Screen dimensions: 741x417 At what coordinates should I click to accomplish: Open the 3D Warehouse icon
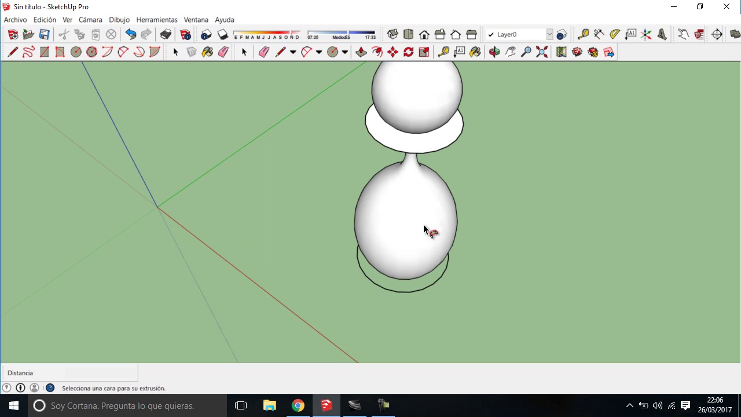tap(577, 52)
